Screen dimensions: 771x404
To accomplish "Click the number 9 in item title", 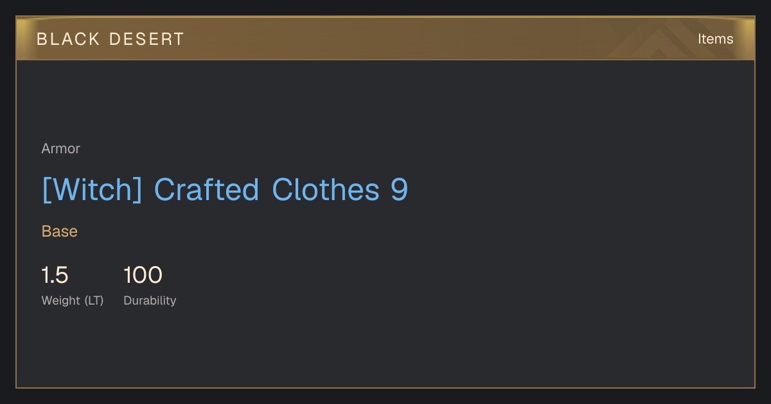I will point(399,190).
